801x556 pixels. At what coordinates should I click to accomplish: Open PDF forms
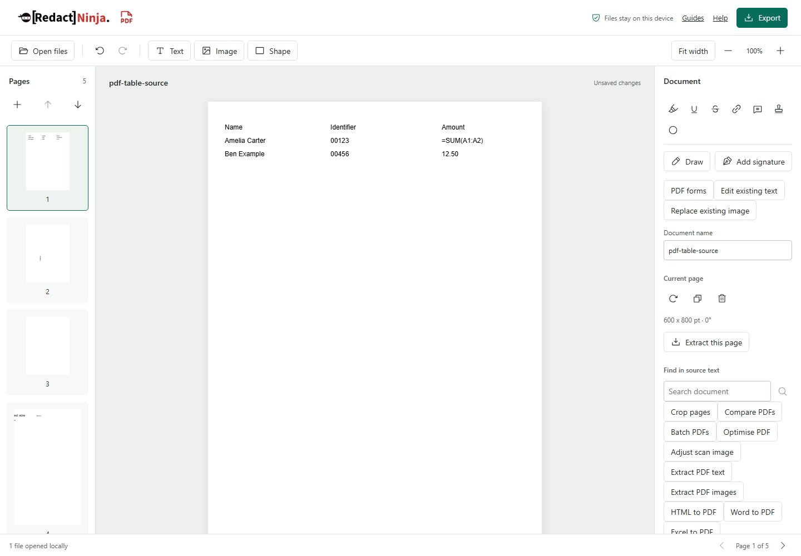click(689, 190)
